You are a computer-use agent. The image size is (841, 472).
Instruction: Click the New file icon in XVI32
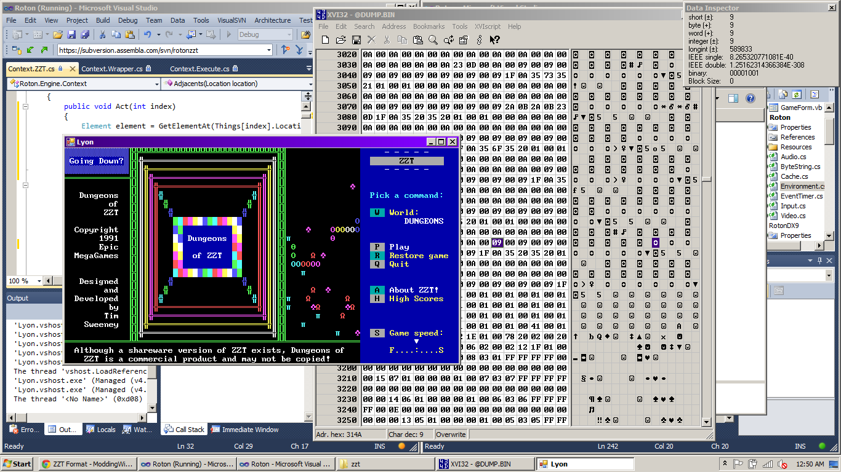(x=326, y=40)
